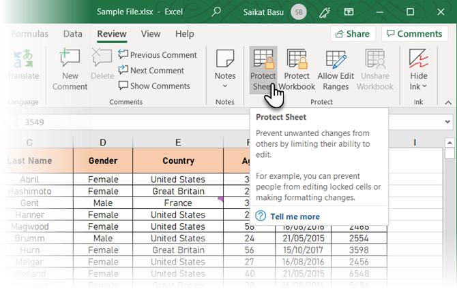Image resolution: width=457 pixels, height=289 pixels.
Task: Follow the Tell me more link
Action: pyautogui.click(x=295, y=216)
